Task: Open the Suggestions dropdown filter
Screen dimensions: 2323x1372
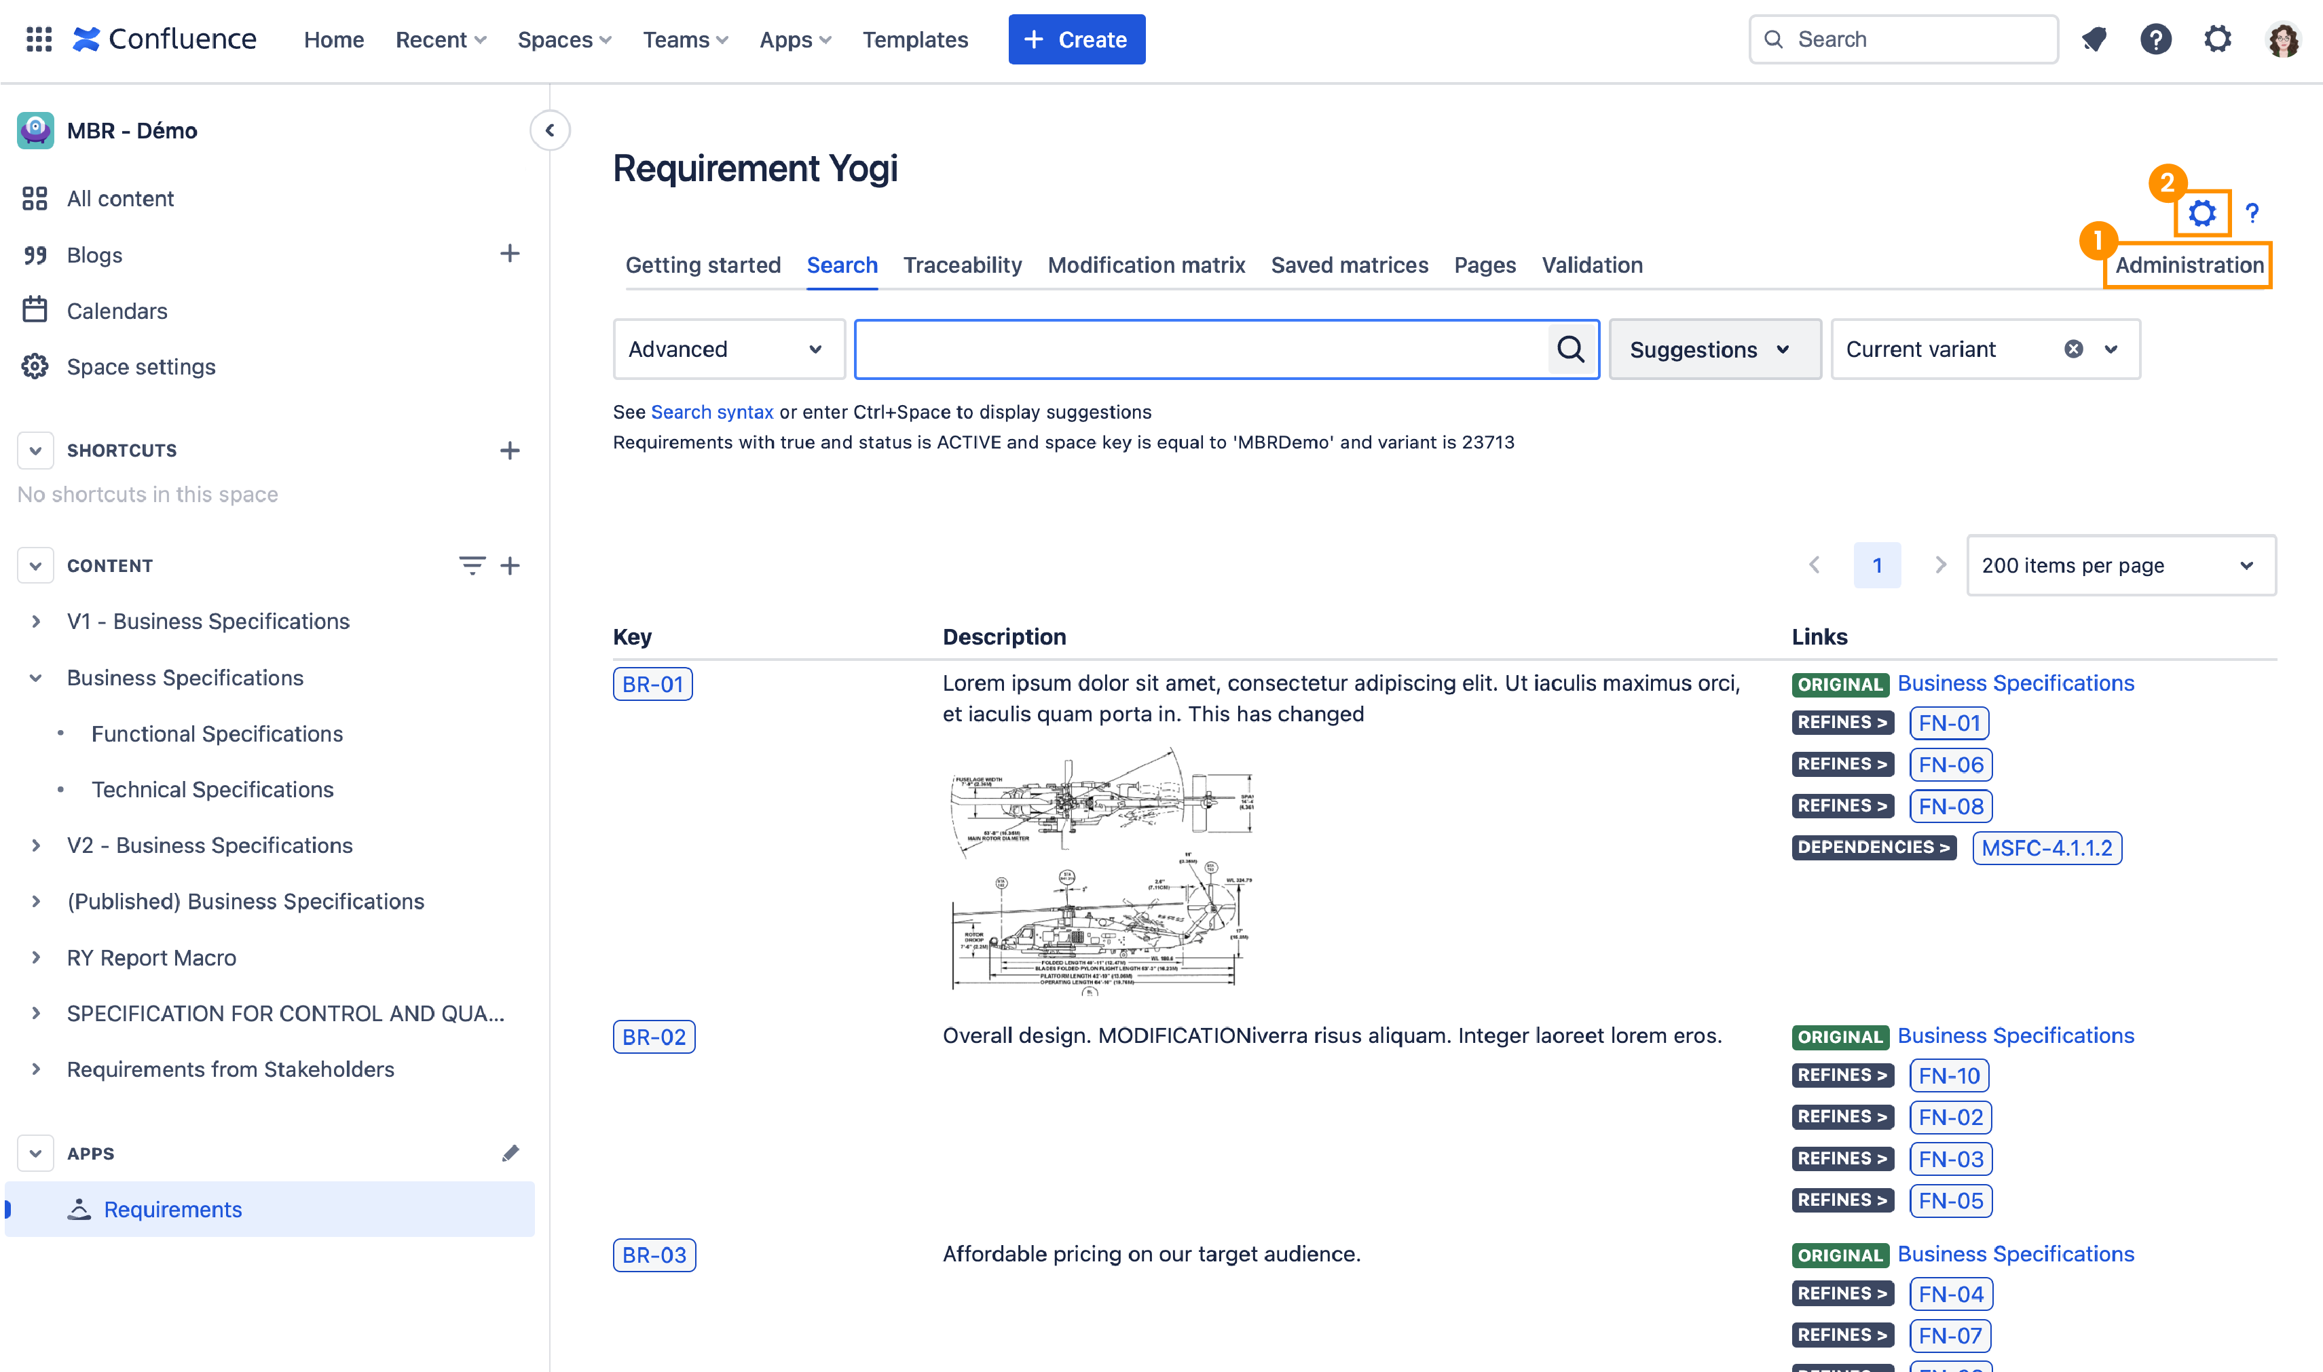Action: (1712, 348)
